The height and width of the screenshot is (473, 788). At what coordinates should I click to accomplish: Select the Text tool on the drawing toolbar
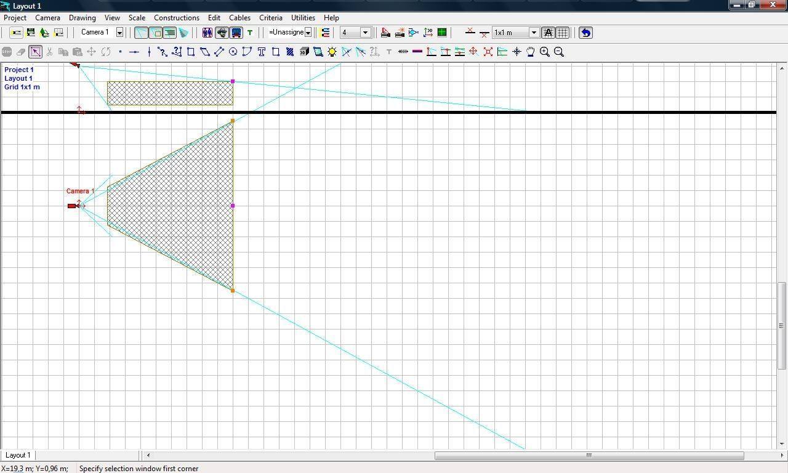(260, 52)
